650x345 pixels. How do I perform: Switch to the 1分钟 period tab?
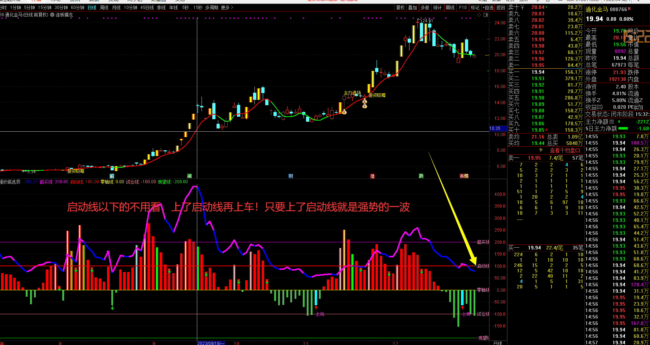tap(15, 8)
